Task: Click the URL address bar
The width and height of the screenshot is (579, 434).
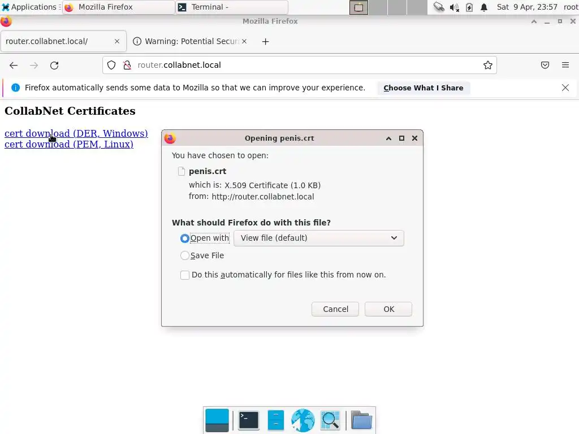Action: click(x=299, y=66)
